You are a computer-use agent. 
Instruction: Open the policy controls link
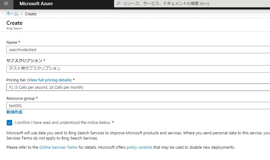[139, 147]
